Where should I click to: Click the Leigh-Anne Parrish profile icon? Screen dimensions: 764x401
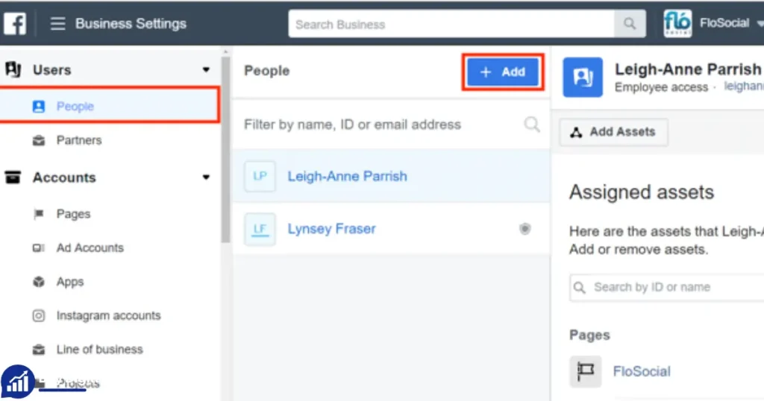(583, 77)
